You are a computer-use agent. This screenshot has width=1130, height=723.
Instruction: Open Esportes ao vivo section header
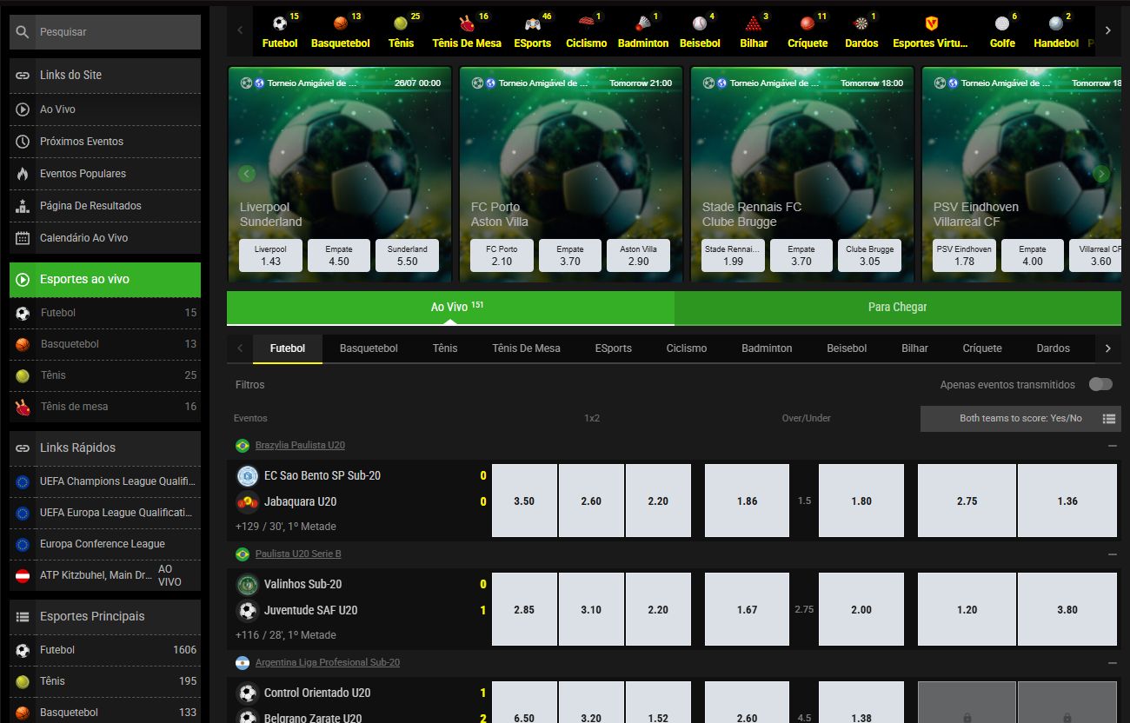(105, 280)
